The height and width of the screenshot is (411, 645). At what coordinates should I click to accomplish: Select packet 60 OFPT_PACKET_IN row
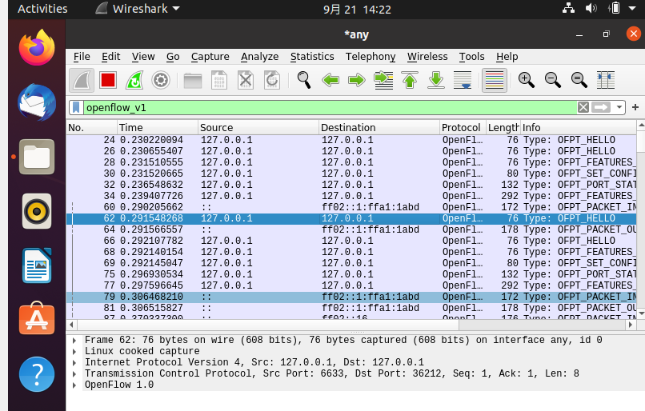pos(351,207)
